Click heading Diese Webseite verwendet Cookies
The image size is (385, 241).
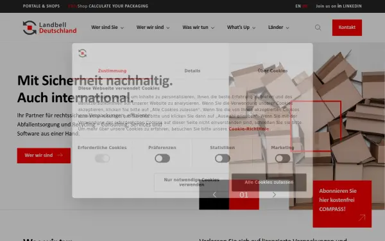(119, 88)
